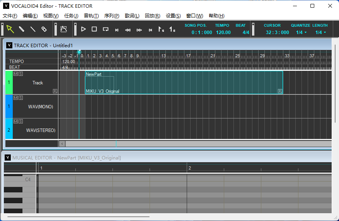Toggle the R button on NewPart clip
Image resolution: width=339 pixels, height=221 pixels.
(280, 91)
